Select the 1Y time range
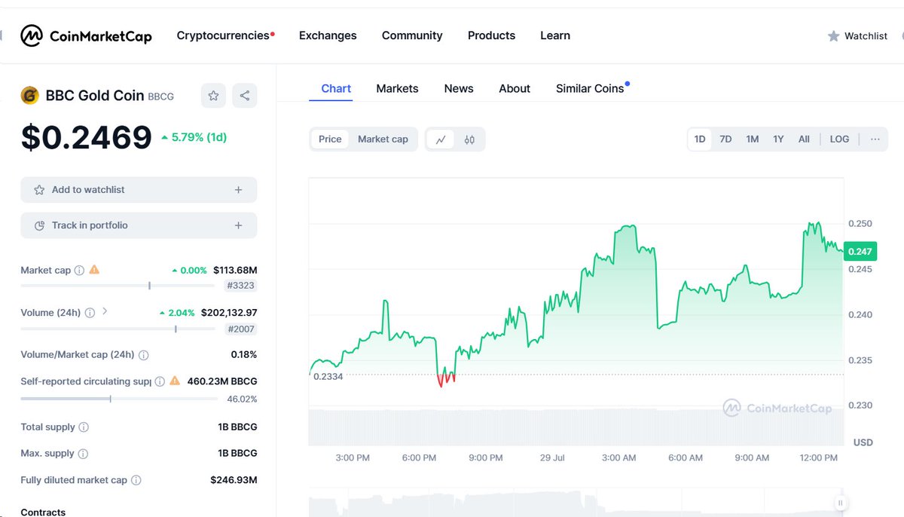 778,139
